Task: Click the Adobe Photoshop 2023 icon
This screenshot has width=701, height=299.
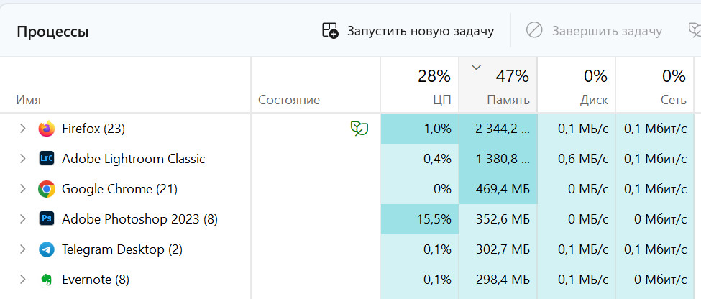Action: point(47,219)
